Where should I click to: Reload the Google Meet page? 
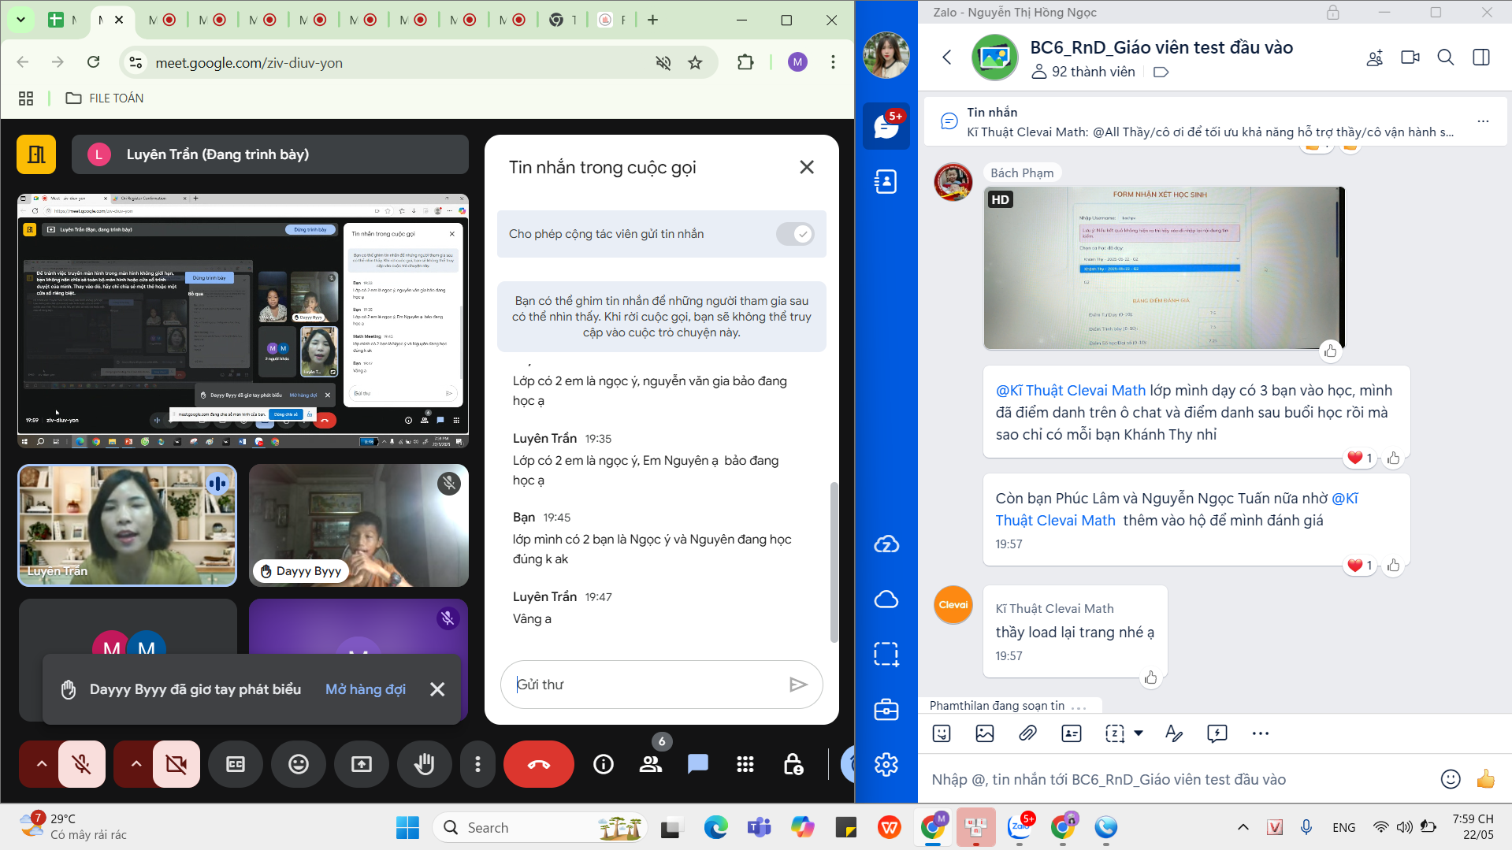coord(94,62)
